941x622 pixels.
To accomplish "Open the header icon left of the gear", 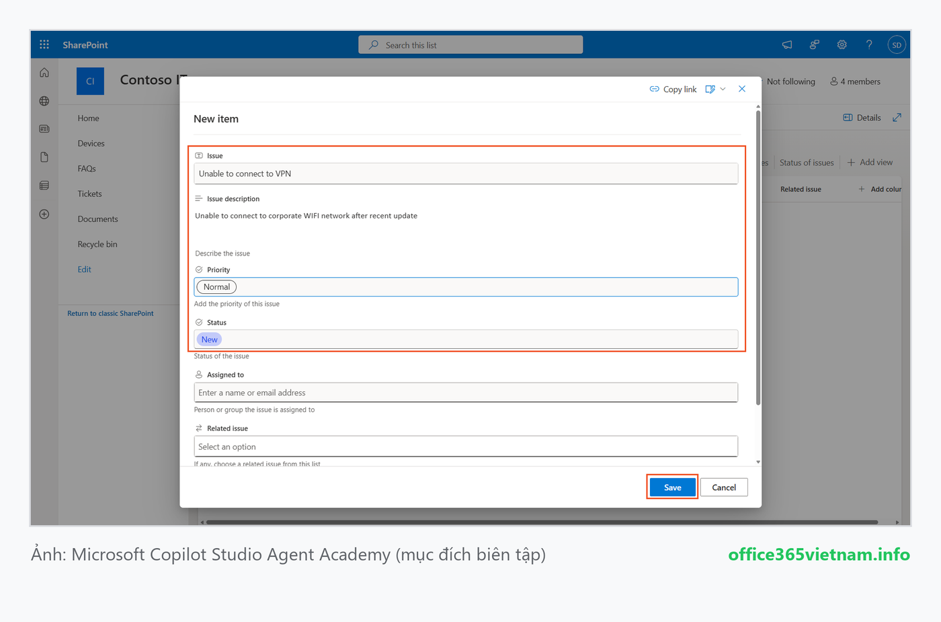I will coord(814,44).
